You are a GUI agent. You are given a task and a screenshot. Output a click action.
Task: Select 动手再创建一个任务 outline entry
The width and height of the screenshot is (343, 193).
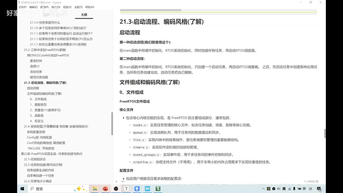(x=40, y=176)
